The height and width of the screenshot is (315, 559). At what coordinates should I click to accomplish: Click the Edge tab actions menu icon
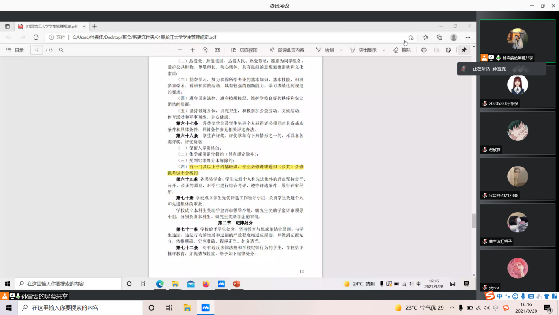(8, 27)
